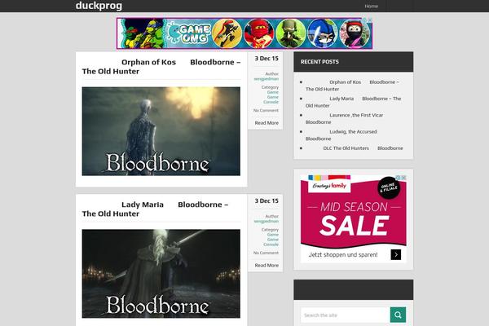The image size is (489, 326).
Task: Close the top Game OMG banner ad
Action: [370, 20]
